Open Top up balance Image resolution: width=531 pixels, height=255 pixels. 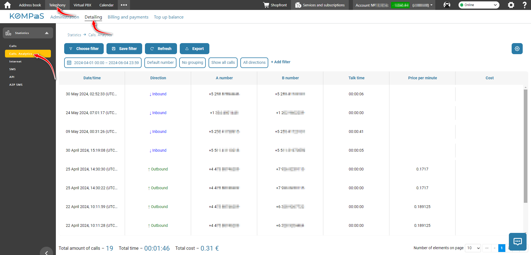(169, 17)
